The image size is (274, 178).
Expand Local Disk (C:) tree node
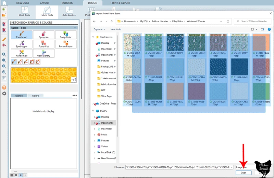(x=95, y=152)
